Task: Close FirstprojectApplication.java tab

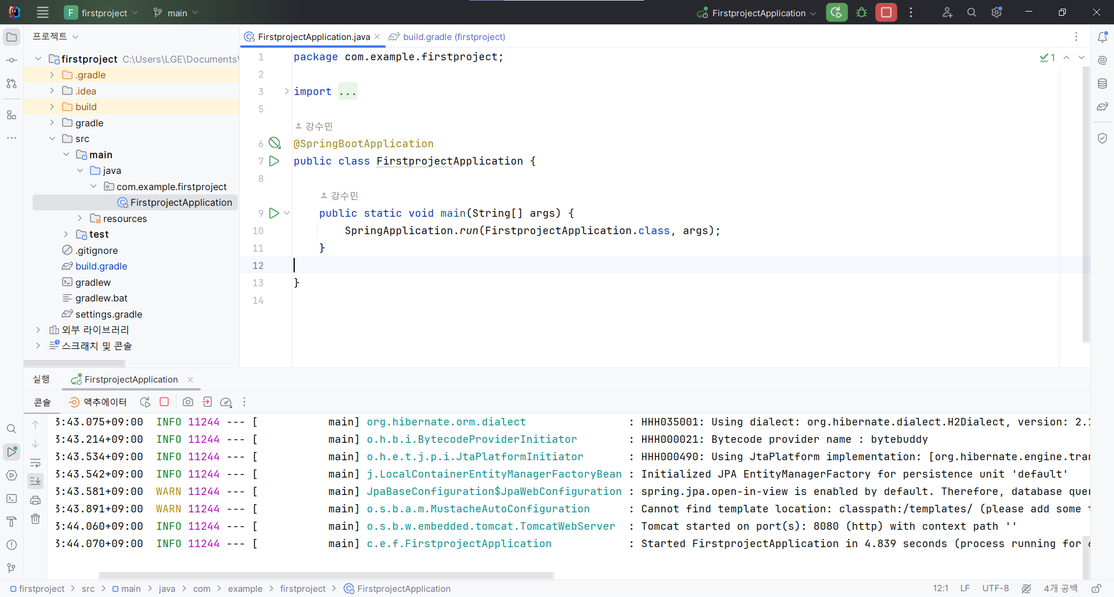Action: 377,37
